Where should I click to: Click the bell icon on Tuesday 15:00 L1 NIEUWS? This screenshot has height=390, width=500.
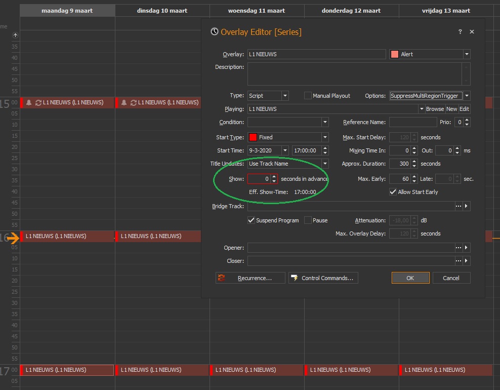click(124, 102)
